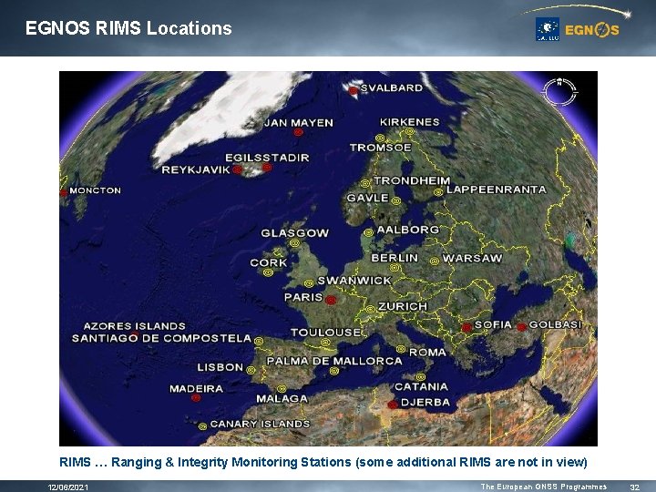Click the yellow Catania station marker
The image size is (656, 492).
(x=420, y=377)
